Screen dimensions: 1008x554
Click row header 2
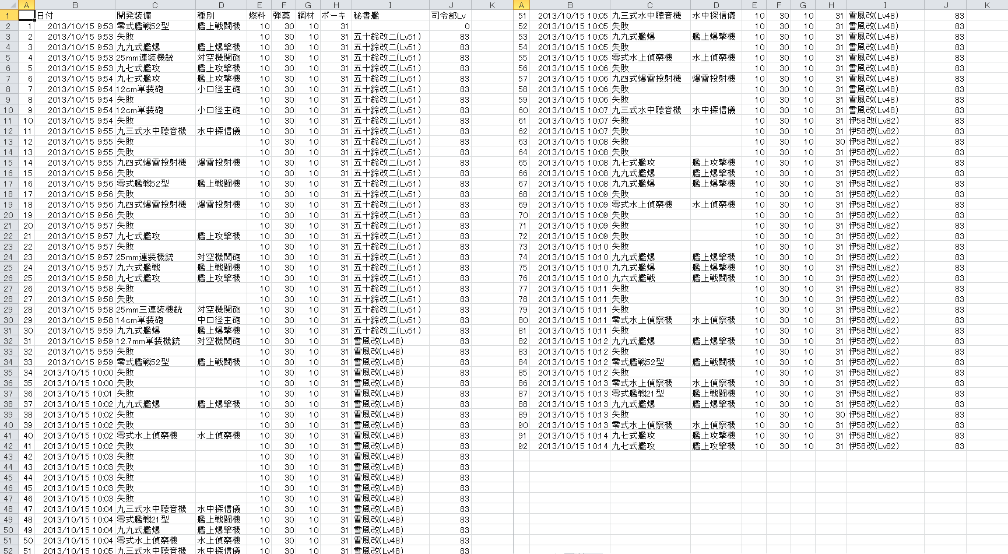tap(9, 26)
